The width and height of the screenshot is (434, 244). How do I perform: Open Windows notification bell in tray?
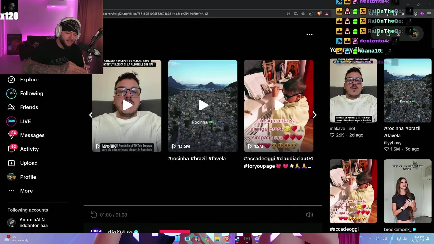click(x=428, y=239)
